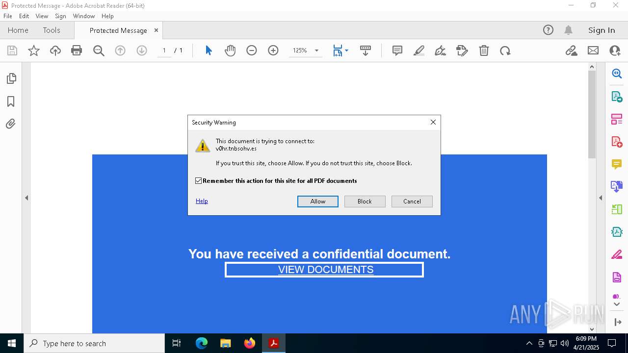Open the Fill & Sign tool in right pane
The image size is (628, 353).
(617, 254)
